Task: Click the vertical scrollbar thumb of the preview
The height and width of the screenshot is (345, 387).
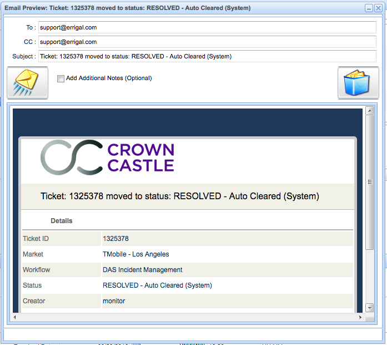Action: coord(370,181)
